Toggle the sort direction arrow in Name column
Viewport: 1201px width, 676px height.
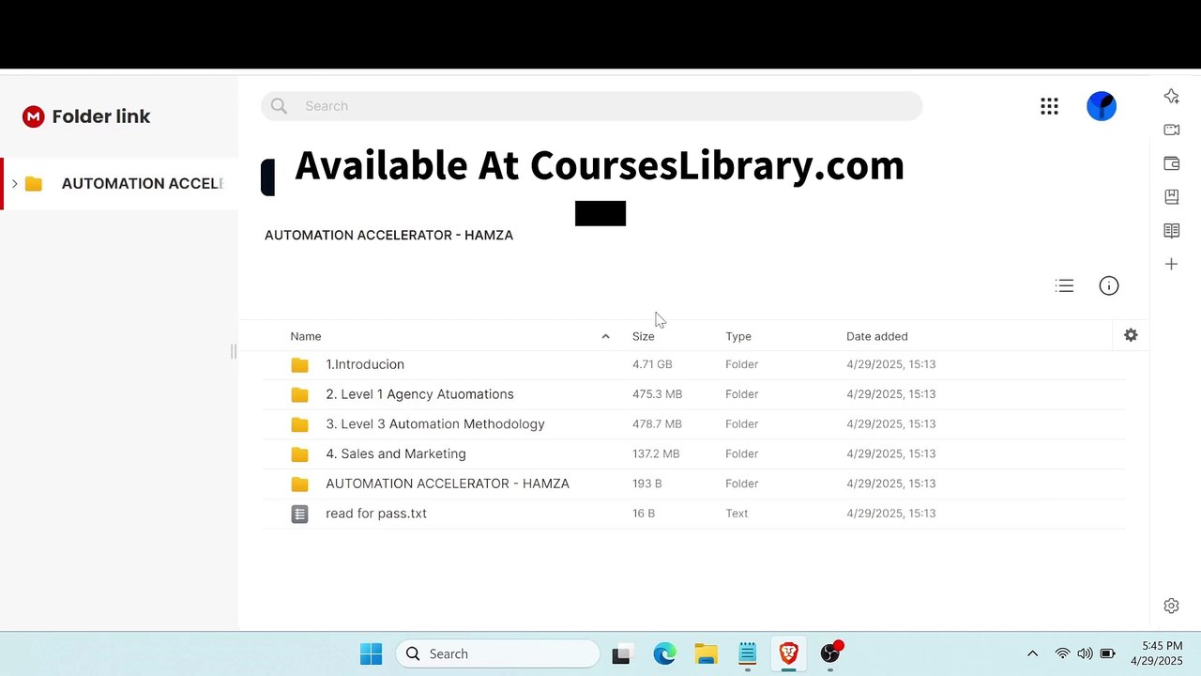605,336
